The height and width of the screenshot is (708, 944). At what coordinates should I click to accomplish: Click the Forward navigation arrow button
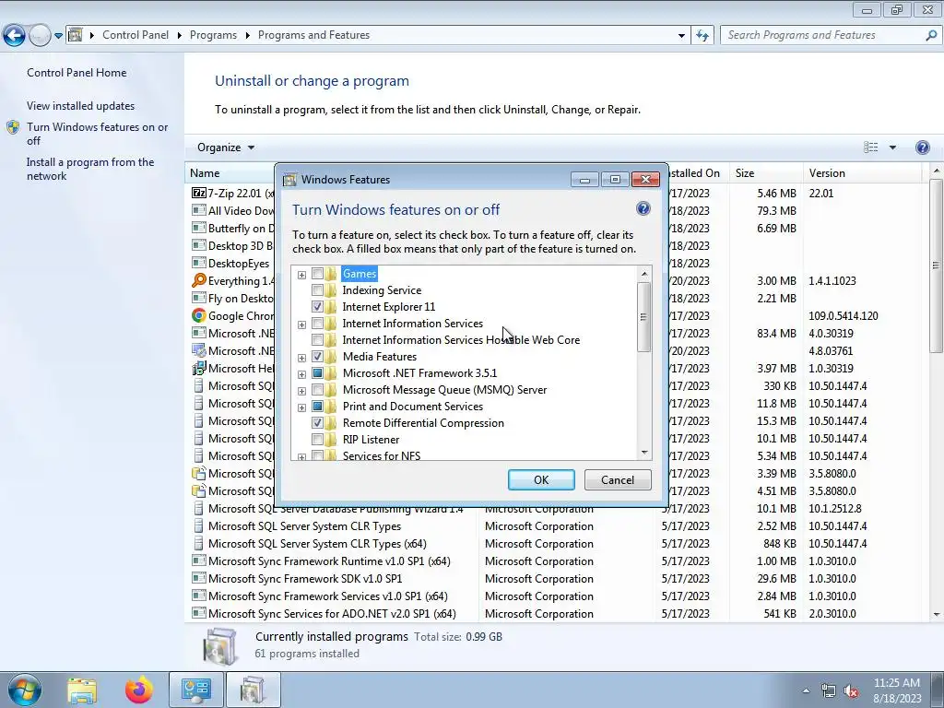40,36
